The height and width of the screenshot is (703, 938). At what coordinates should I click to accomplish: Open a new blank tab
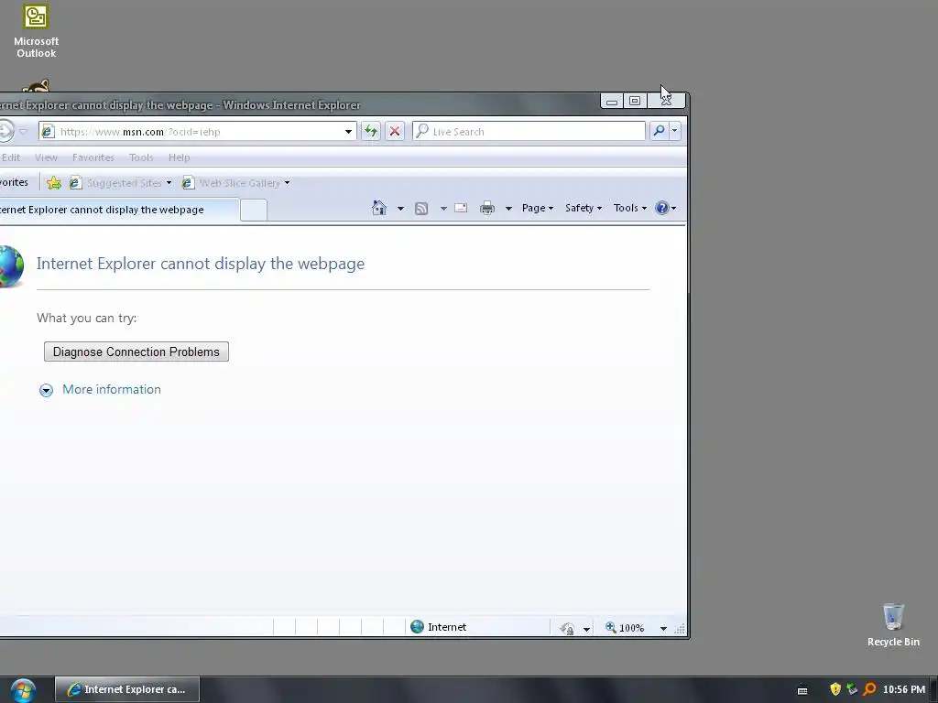pos(254,211)
